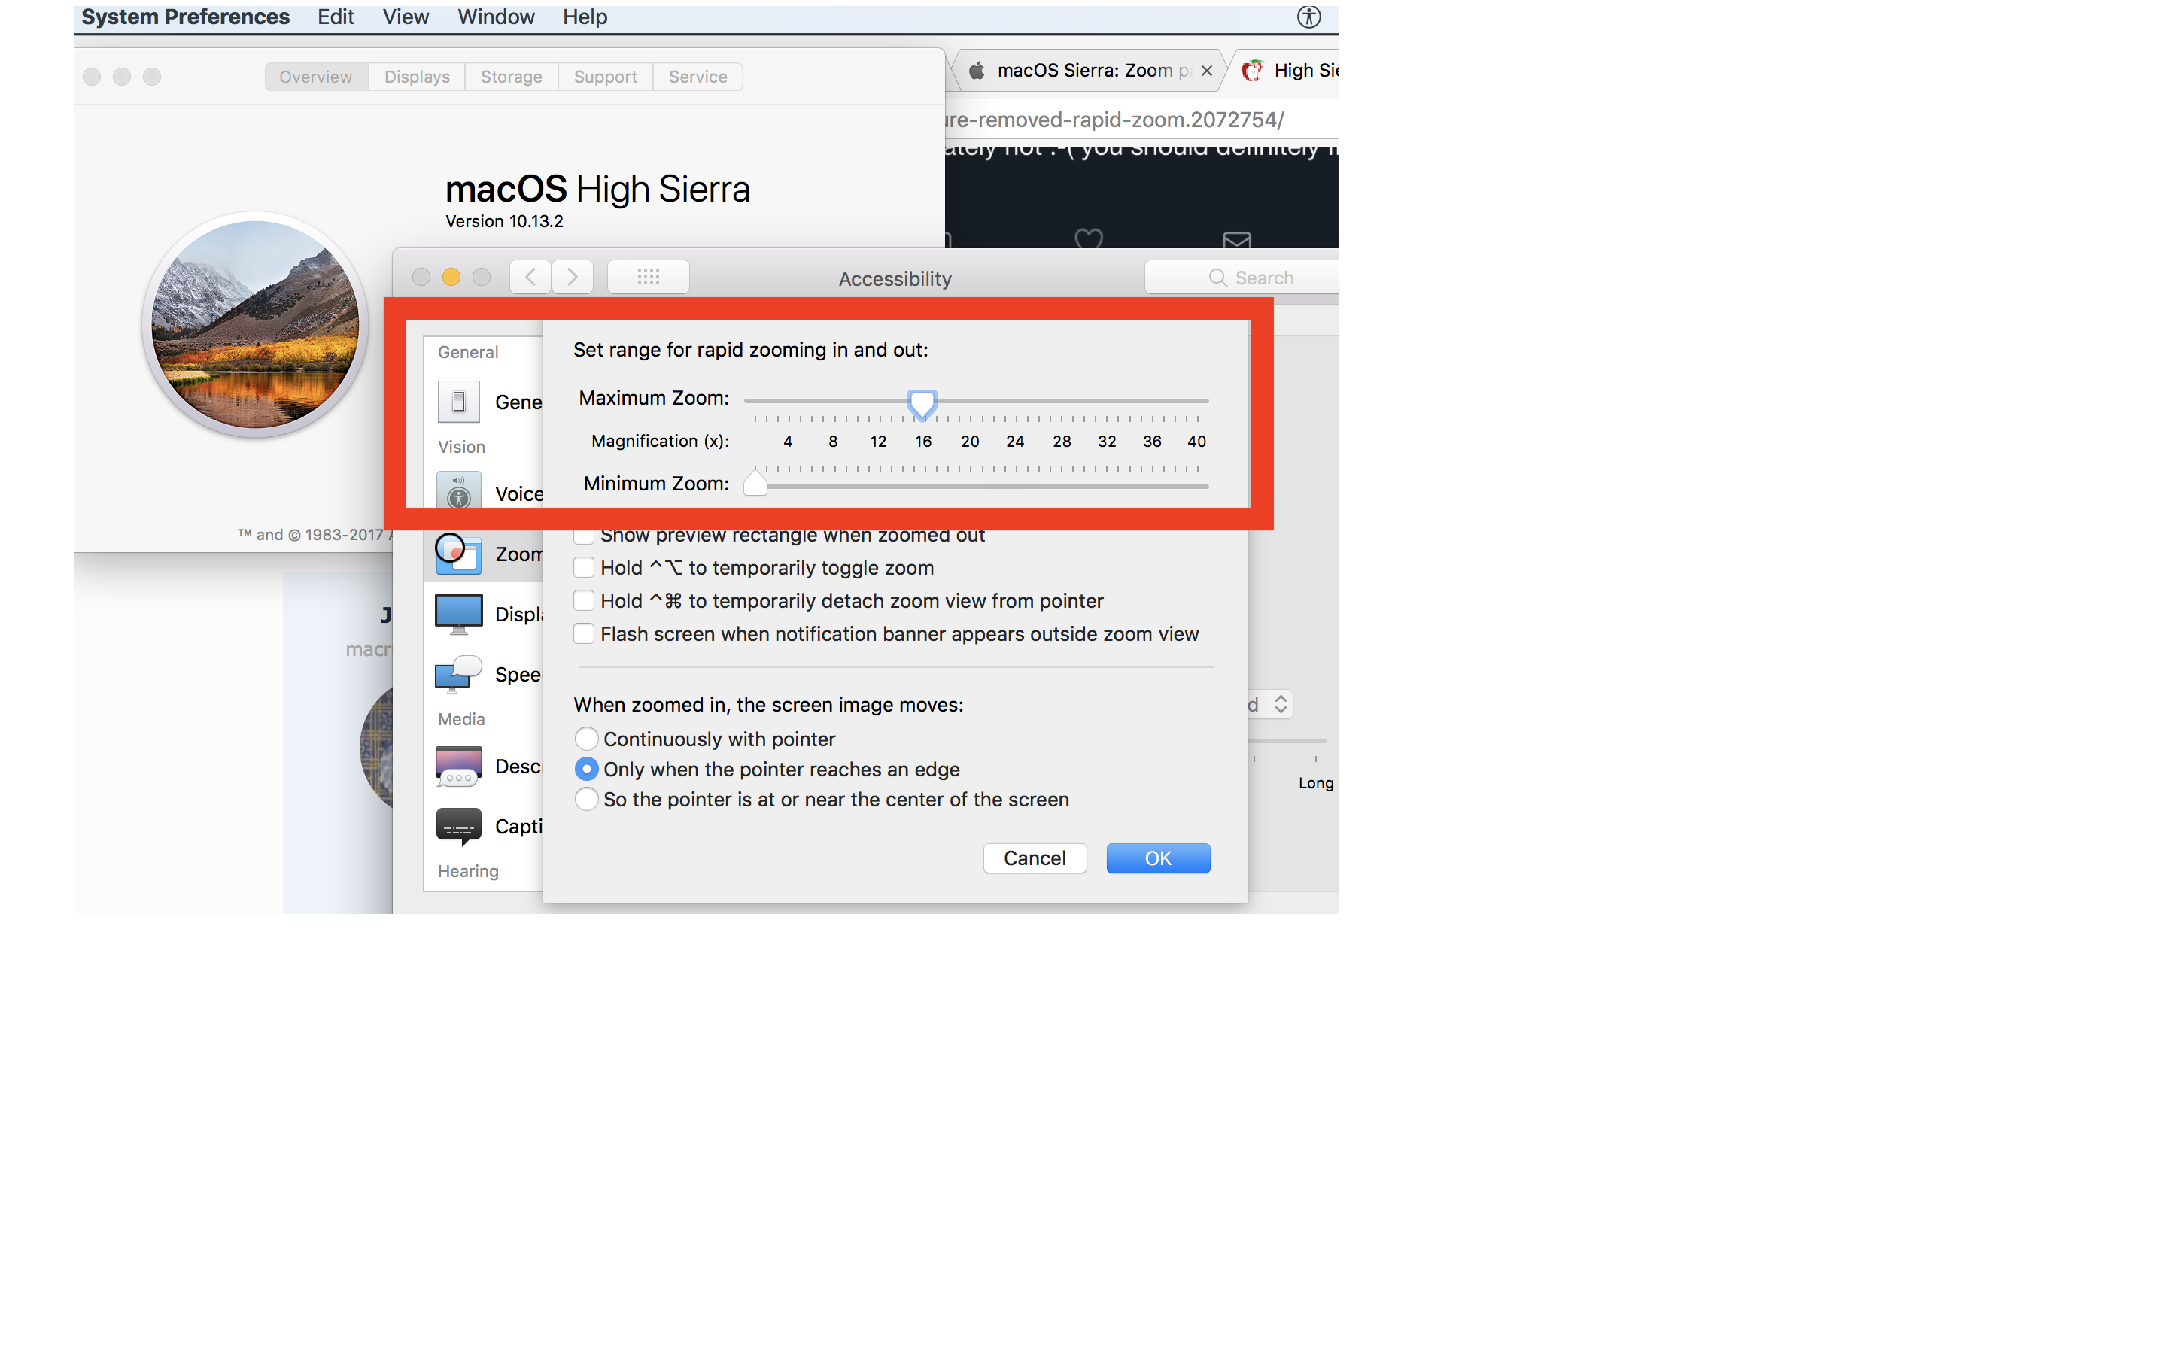
Task: Go back in the Accessibility preferences window
Action: [531, 277]
